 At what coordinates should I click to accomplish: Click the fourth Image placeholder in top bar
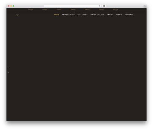tap(73, 10)
